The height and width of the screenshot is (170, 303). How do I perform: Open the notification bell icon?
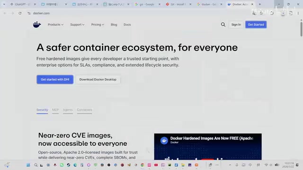(297, 165)
